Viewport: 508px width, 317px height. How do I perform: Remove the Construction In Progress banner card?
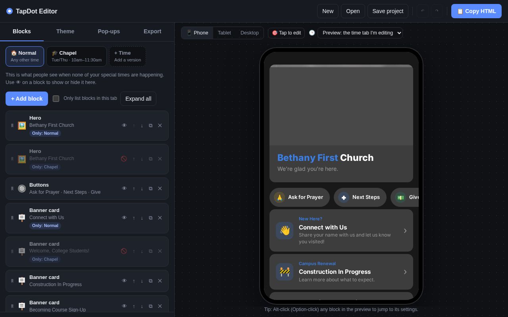coord(160,281)
